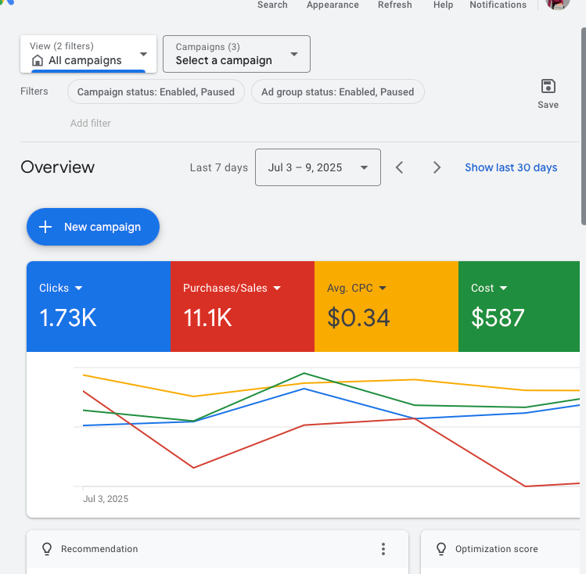Click the lightbulb icon beside Recommendation
This screenshot has height=574, width=586.
point(46,549)
